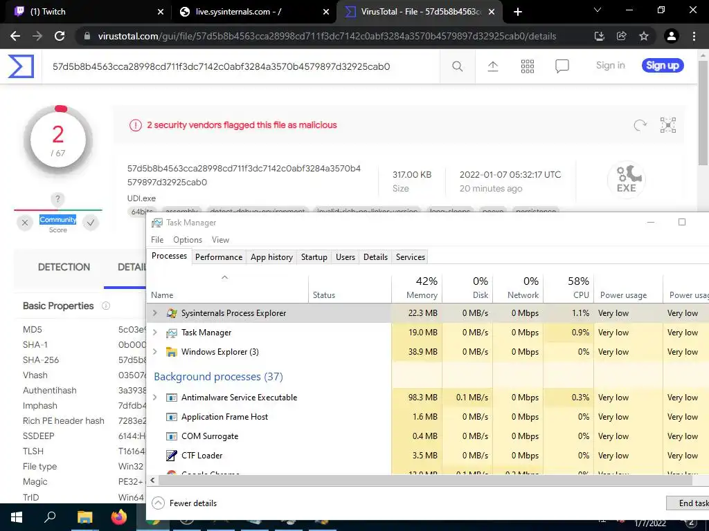Vote positive with the checkmark community button
The width and height of the screenshot is (709, 531).
(x=91, y=222)
